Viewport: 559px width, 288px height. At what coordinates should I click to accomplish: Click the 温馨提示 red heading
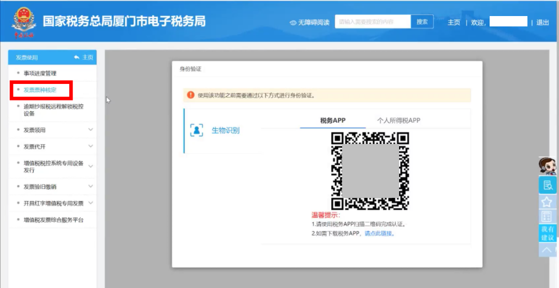326,215
